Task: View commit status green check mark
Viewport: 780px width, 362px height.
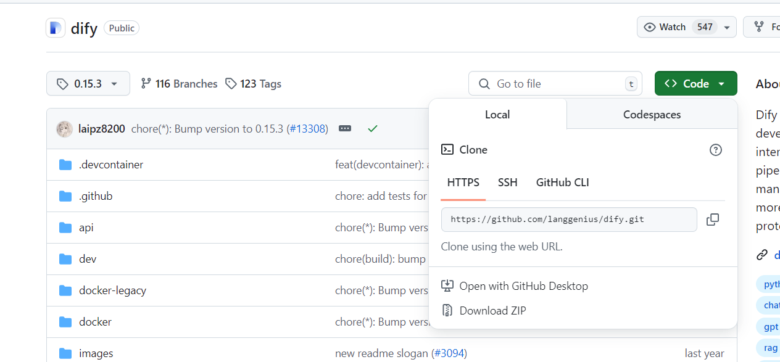Action: [372, 129]
